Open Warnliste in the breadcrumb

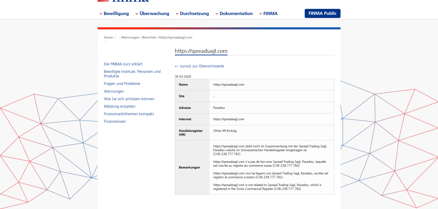click(x=149, y=38)
